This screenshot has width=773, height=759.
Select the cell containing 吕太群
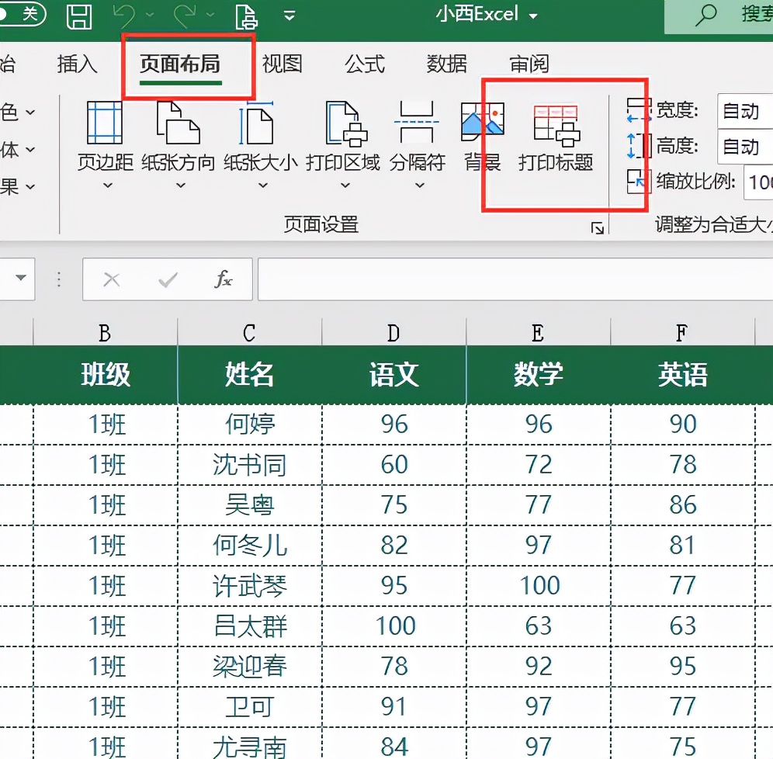click(x=249, y=626)
